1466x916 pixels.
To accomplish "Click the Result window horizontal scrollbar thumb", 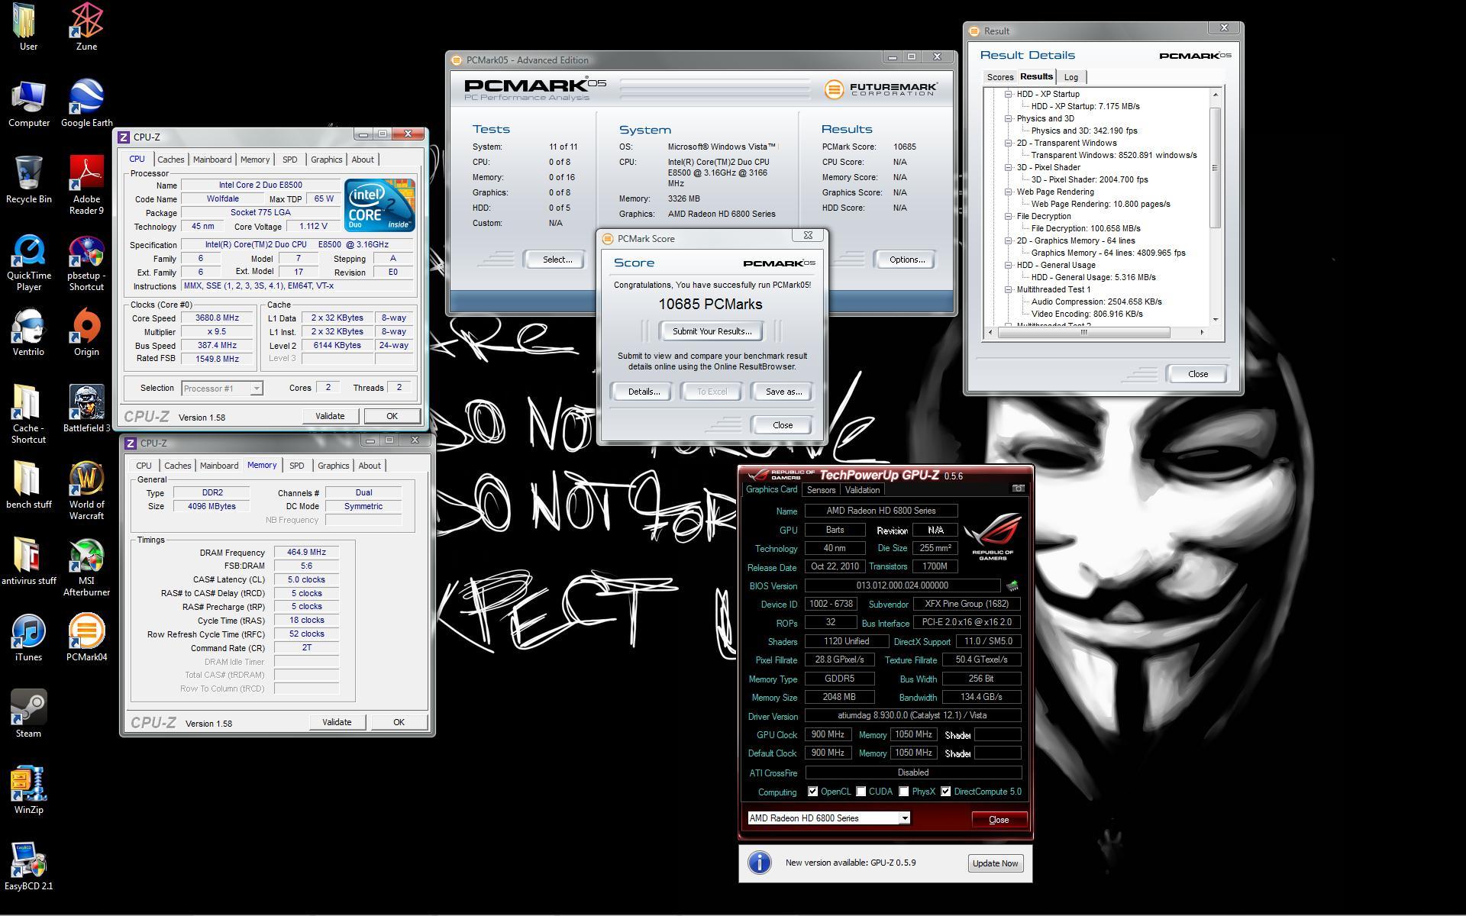I will (1083, 332).
